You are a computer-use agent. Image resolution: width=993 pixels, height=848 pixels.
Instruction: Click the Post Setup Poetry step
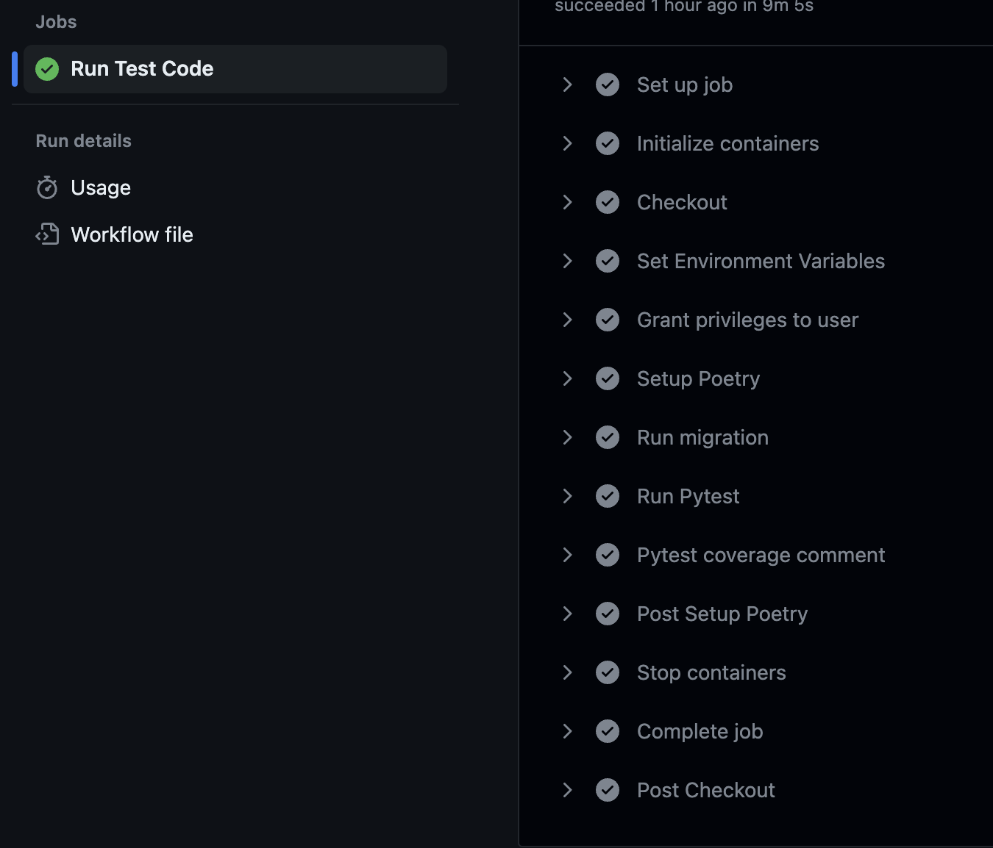tap(722, 614)
